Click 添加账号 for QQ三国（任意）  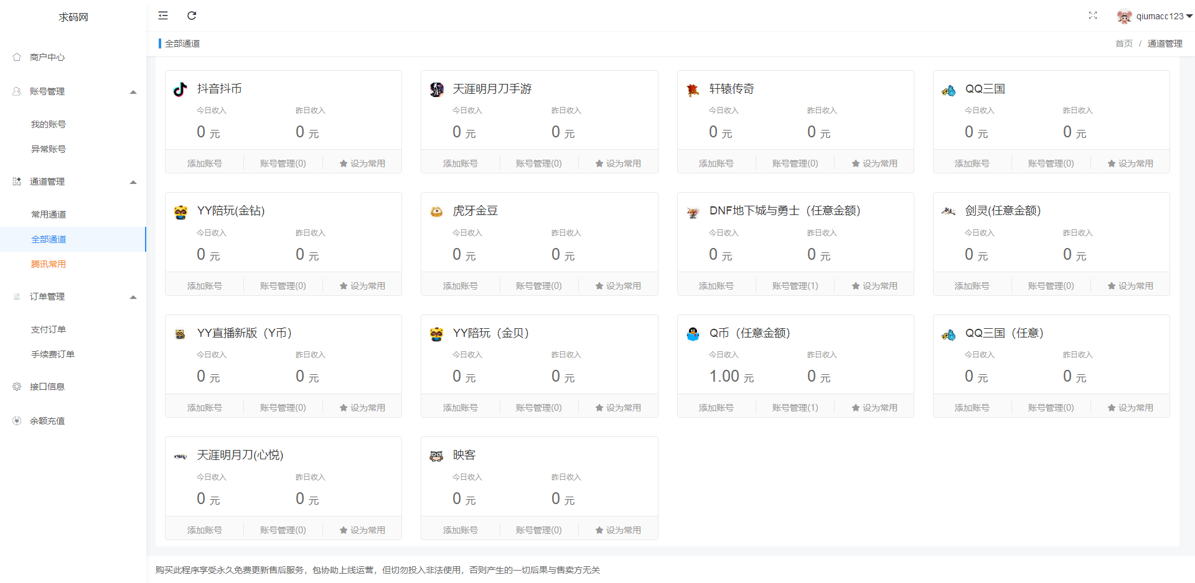coord(972,408)
